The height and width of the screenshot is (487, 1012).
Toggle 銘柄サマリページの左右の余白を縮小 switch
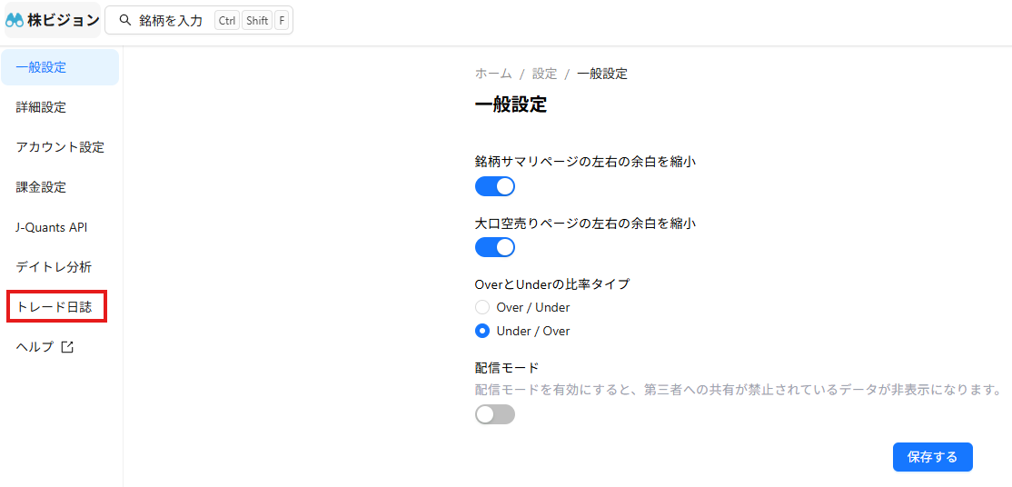coord(495,186)
